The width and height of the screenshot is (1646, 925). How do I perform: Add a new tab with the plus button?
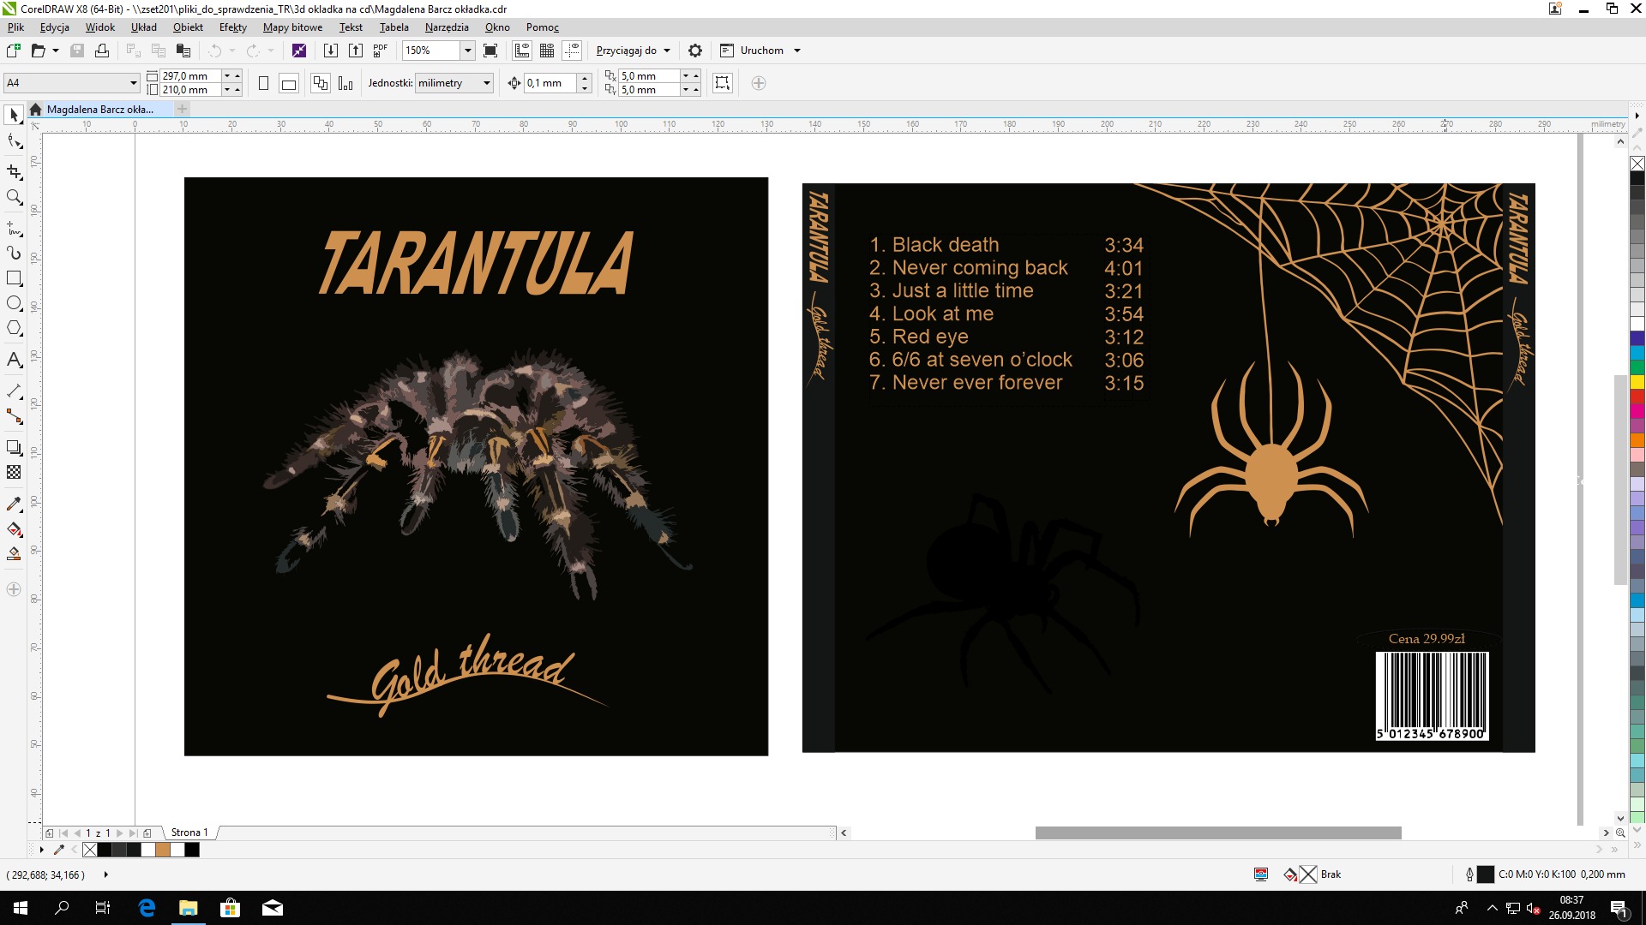pyautogui.click(x=181, y=110)
